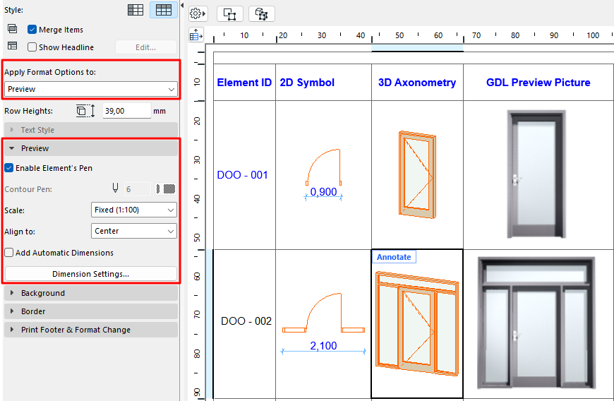Open the contour pen color swatch

coord(169,188)
